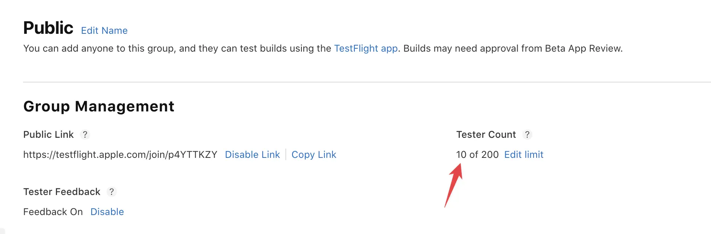Viewport: 711px width, 234px height.
Task: Click the "Tester Feedback" label text
Action: (x=62, y=192)
